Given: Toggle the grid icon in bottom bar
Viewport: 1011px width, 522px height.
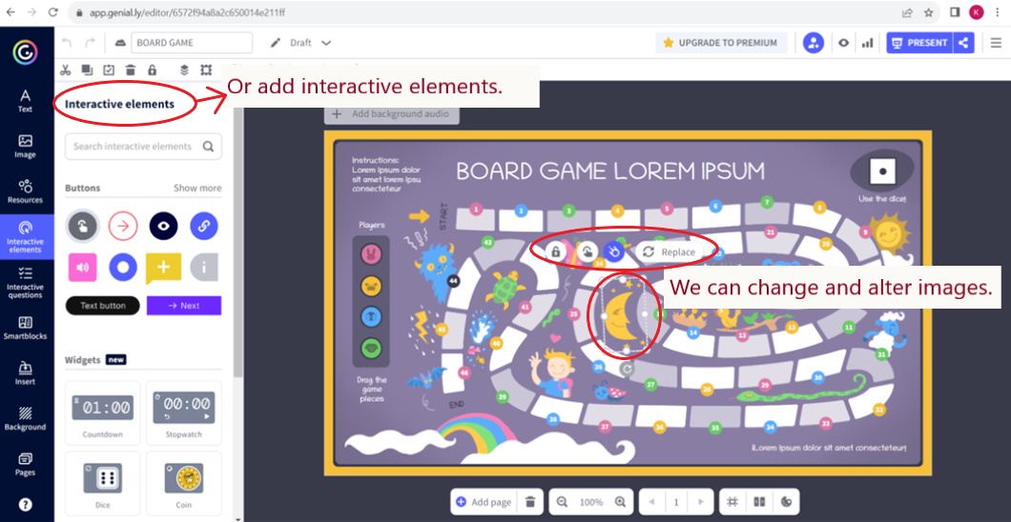Looking at the screenshot, I should click(x=732, y=502).
